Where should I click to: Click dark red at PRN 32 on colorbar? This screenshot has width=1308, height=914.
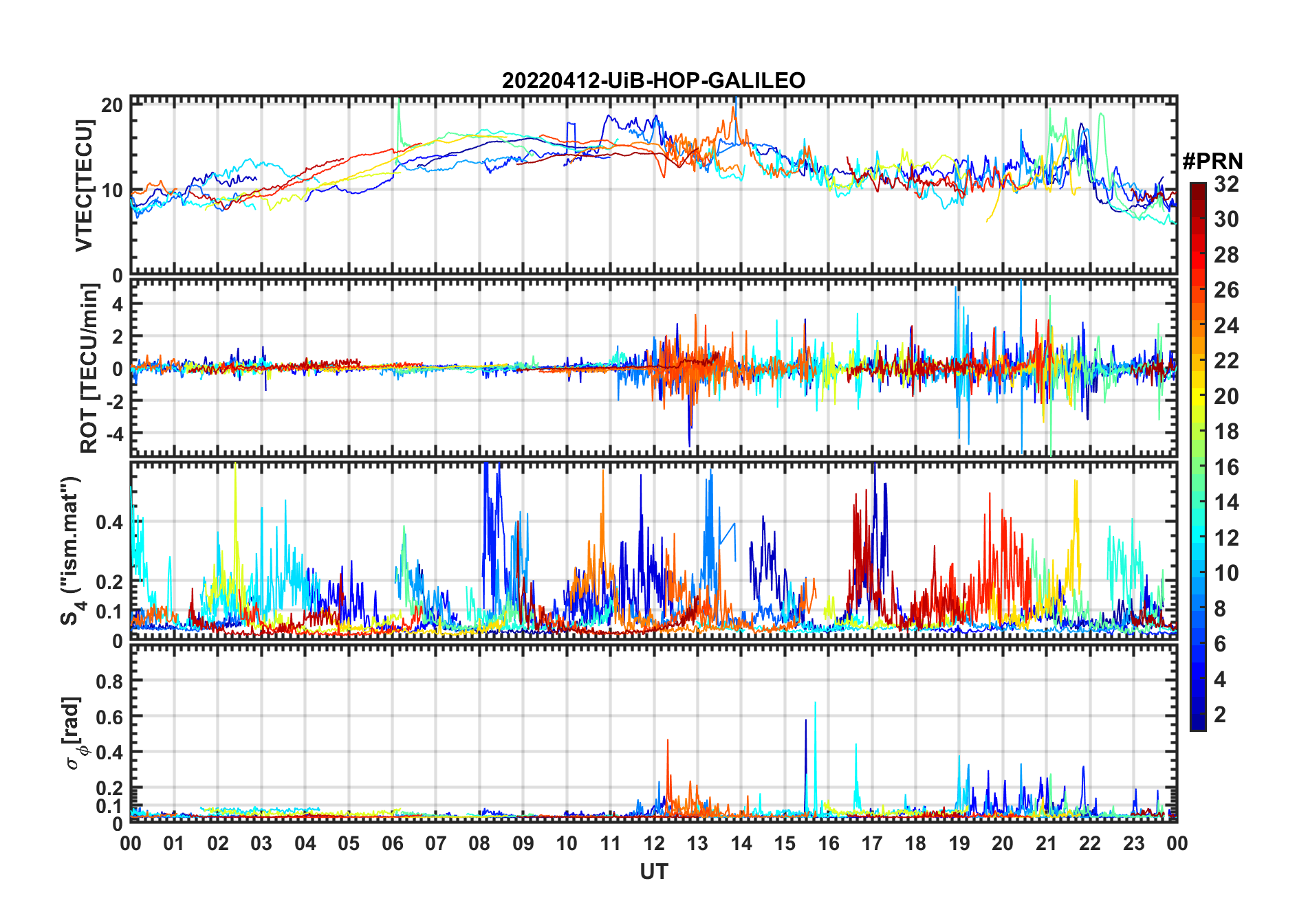pyautogui.click(x=1198, y=187)
